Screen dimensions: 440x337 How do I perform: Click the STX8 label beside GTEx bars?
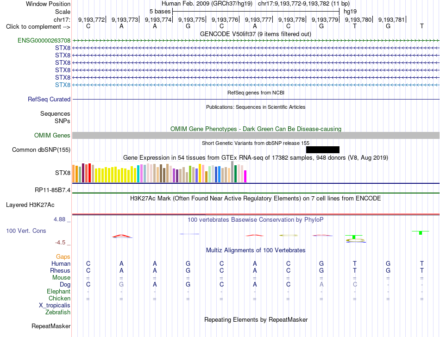click(x=63, y=173)
